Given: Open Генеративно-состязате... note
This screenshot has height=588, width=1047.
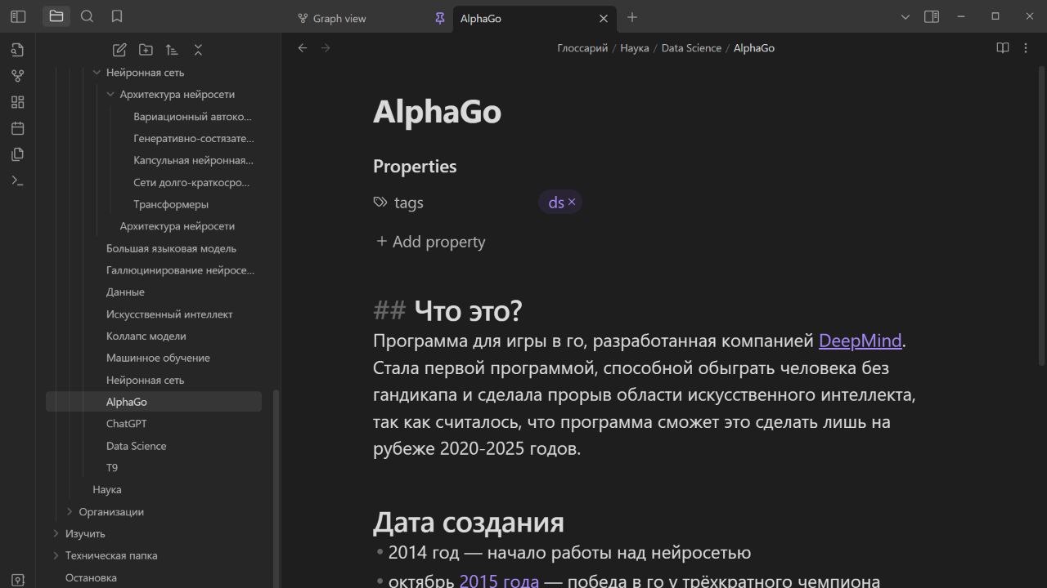Looking at the screenshot, I should (194, 138).
